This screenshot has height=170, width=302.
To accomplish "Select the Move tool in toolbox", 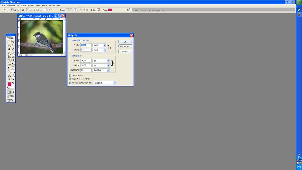I will tap(13, 42).
